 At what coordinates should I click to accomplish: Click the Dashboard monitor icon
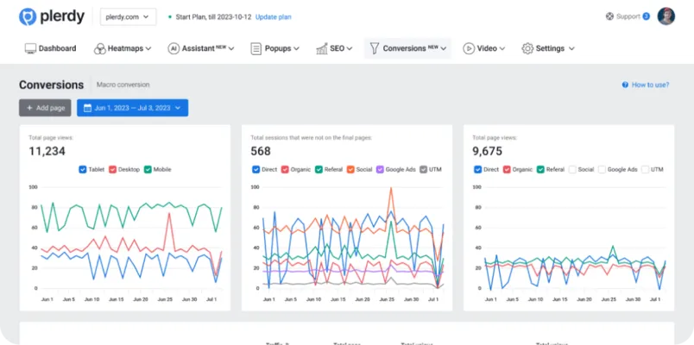coord(30,48)
